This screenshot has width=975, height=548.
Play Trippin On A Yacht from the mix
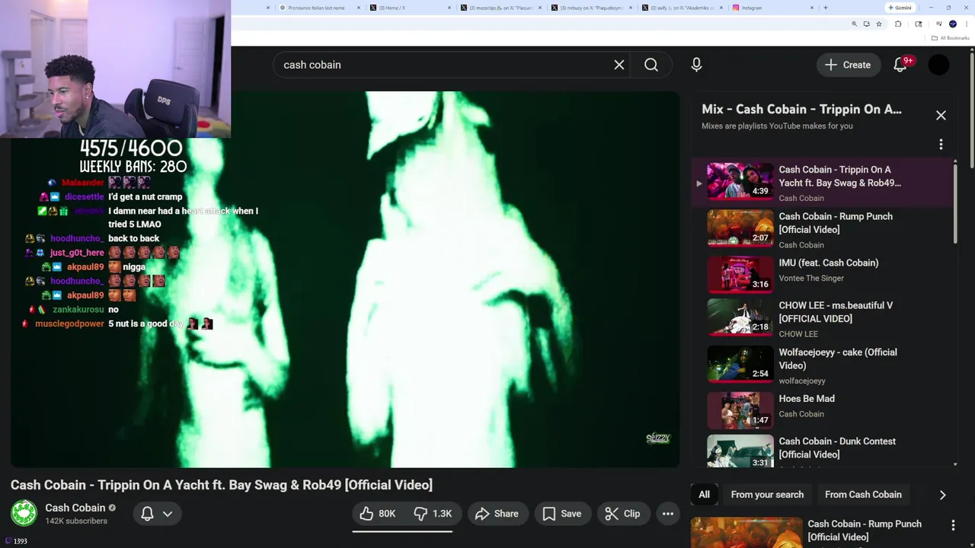pyautogui.click(x=823, y=183)
